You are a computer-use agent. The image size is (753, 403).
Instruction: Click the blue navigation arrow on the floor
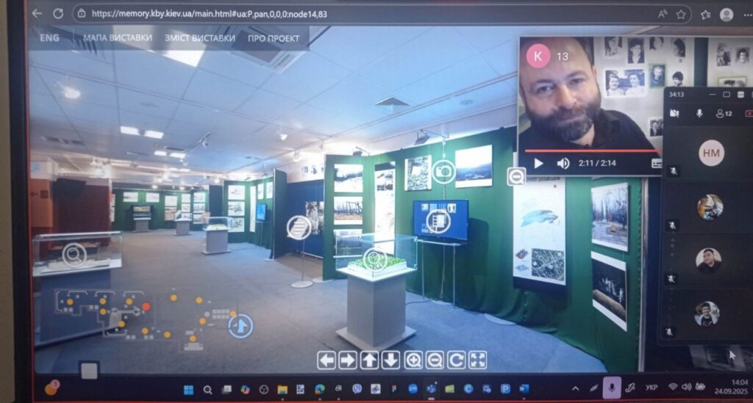point(240,324)
